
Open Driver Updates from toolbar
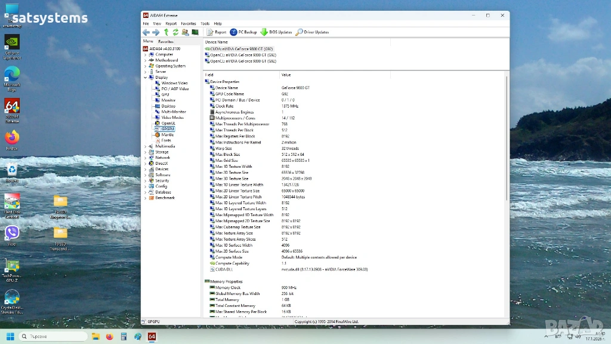pyautogui.click(x=312, y=32)
